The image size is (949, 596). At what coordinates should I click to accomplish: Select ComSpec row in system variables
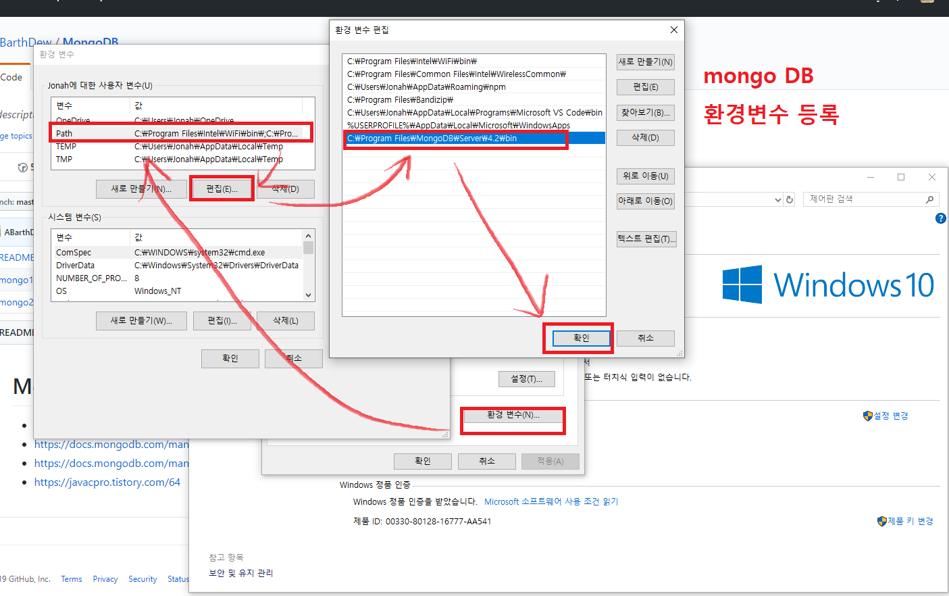pos(177,252)
